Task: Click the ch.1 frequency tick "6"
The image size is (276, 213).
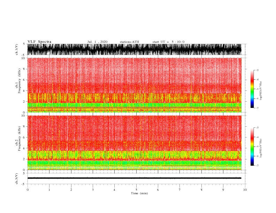Action: pos(24,80)
